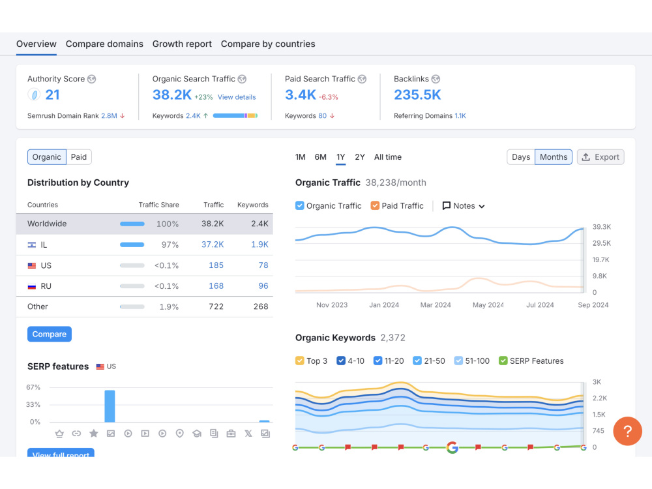Toggle the 51-100 positions checkbox
652x489 pixels.
pos(458,361)
